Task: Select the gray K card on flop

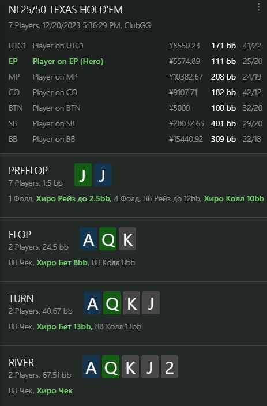Action: (127, 239)
